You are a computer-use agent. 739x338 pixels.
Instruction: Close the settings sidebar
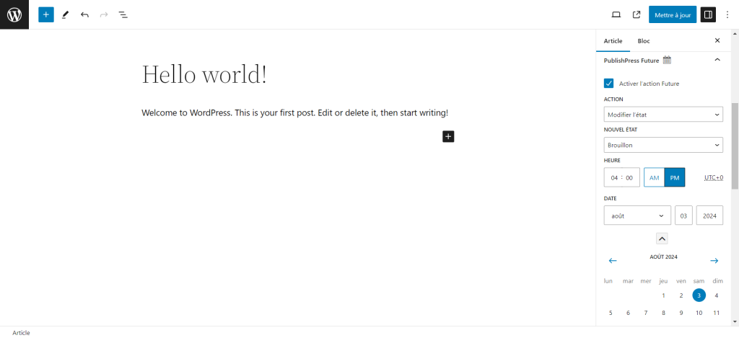pos(717,40)
